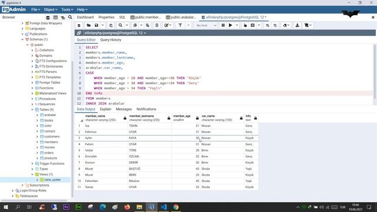The width and height of the screenshot is (377, 212).
Task: Open the Tools menu
Action: click(67, 9)
